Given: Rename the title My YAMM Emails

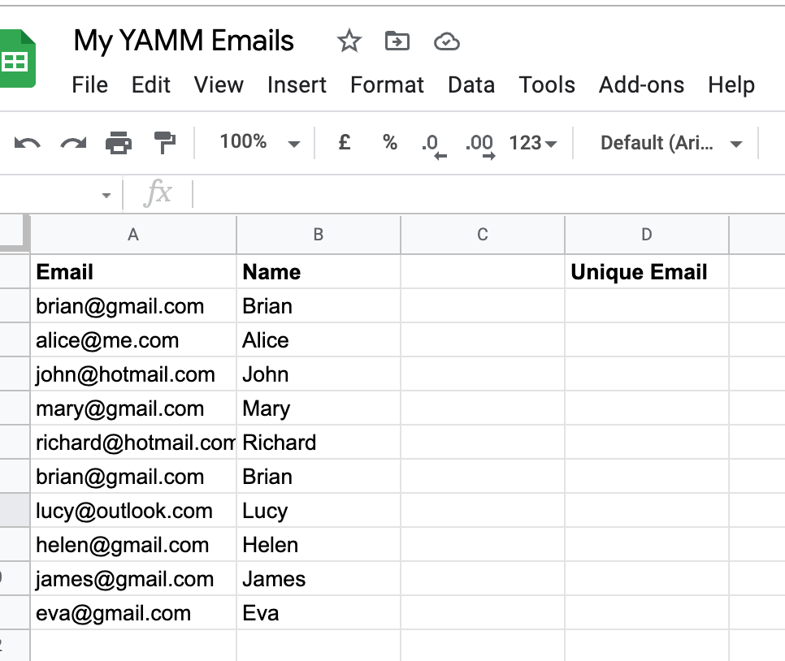Looking at the screenshot, I should click(x=184, y=41).
